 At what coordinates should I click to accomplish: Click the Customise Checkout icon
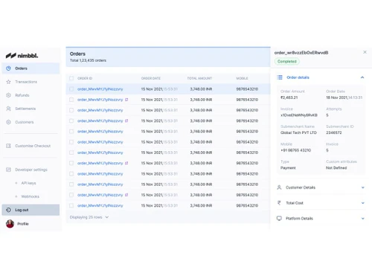click(x=8, y=146)
